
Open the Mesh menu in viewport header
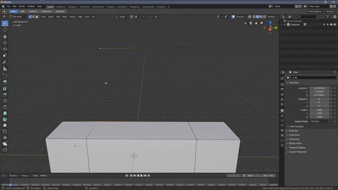64,17
